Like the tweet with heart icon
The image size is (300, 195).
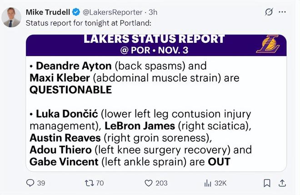point(148,183)
